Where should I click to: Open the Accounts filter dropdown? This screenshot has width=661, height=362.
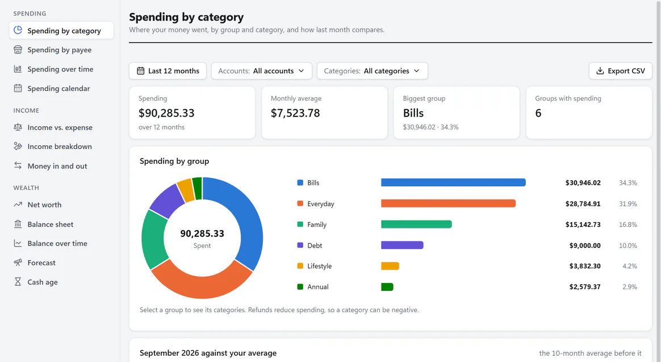tap(261, 71)
